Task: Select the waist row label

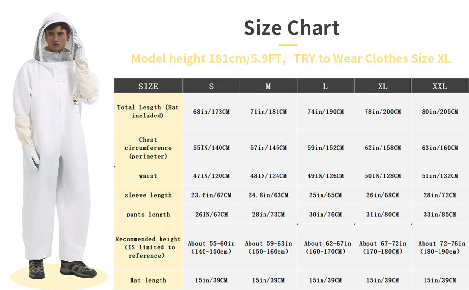Action: click(x=148, y=176)
